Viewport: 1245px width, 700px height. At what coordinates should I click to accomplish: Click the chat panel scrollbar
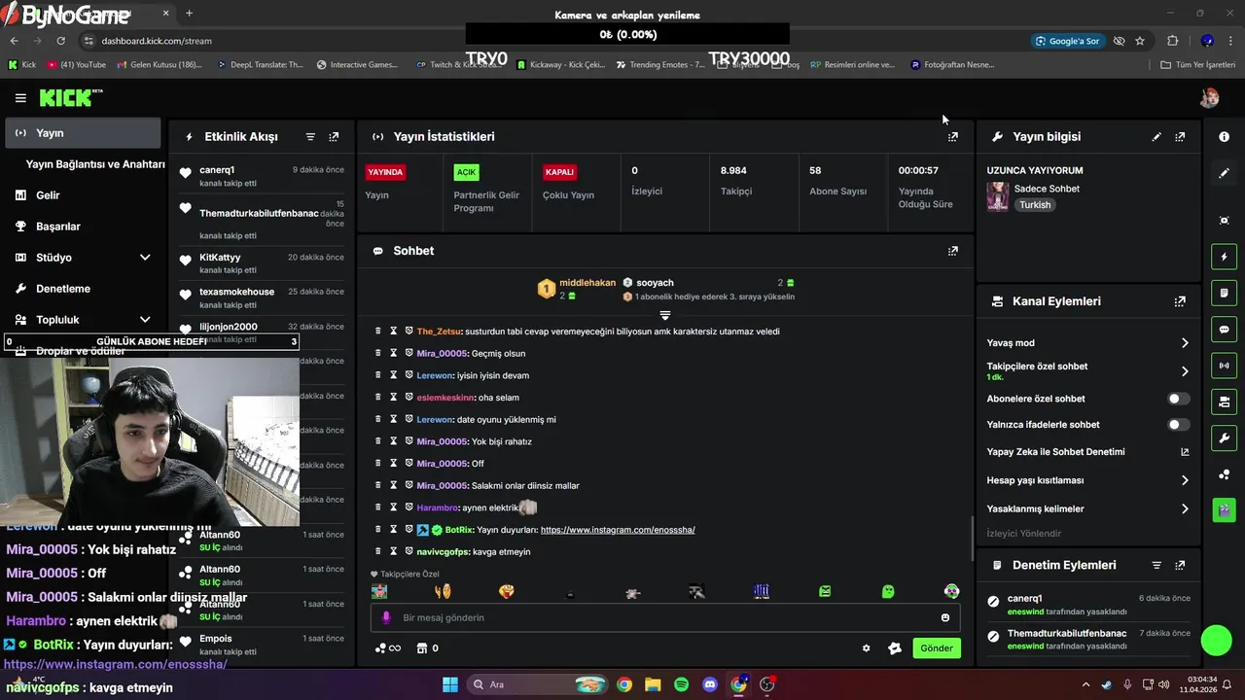(972, 538)
